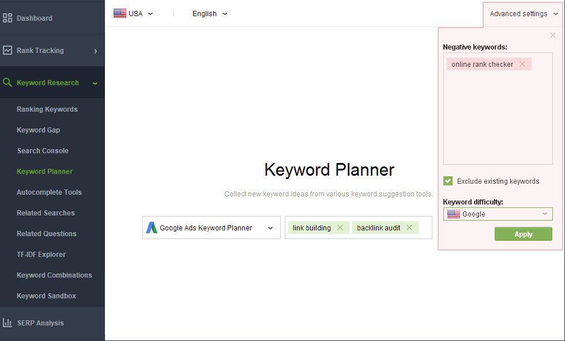The height and width of the screenshot is (341, 565).
Task: Click the Rank Tracking chart icon
Action: point(7,51)
